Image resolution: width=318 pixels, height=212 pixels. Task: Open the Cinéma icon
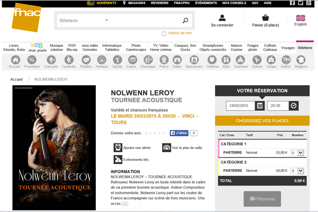click(x=212, y=60)
